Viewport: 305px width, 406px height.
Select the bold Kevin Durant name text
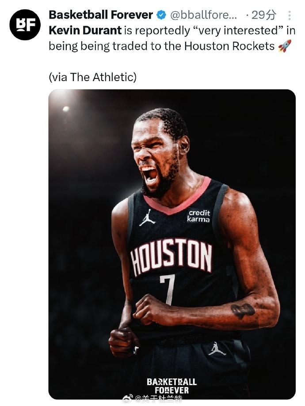click(85, 31)
